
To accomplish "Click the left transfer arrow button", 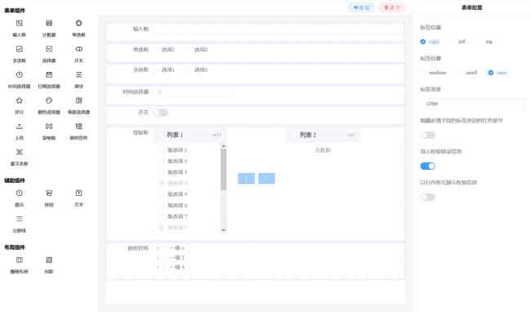I will tap(246, 178).
